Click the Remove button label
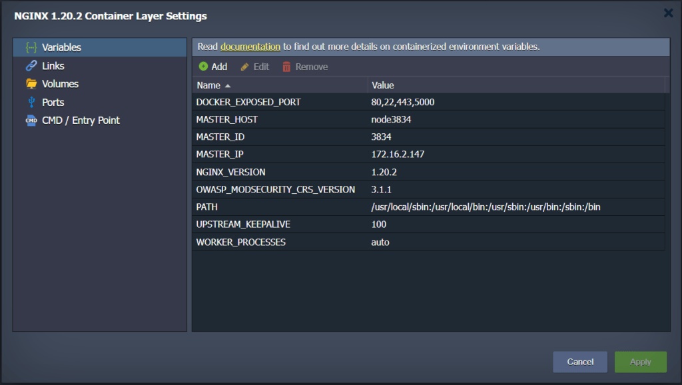 coord(312,67)
